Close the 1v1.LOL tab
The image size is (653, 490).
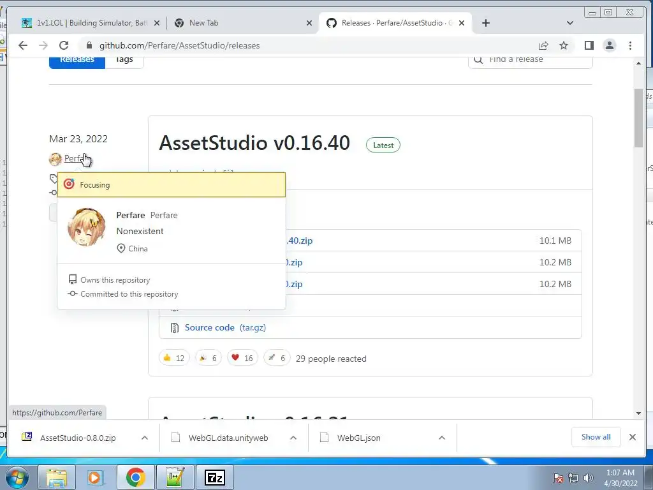point(157,23)
